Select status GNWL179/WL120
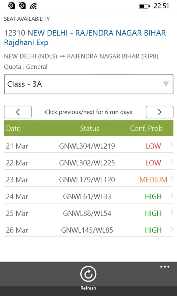 (87, 180)
